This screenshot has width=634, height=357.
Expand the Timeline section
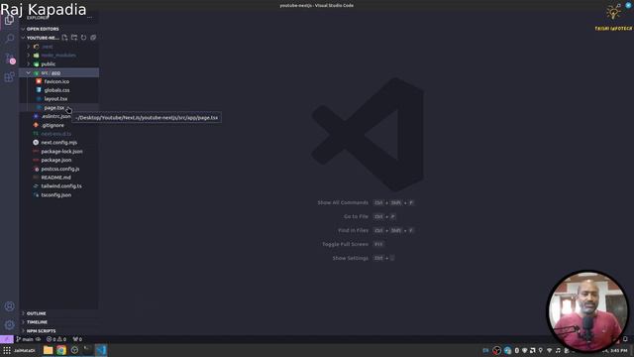click(x=59, y=322)
